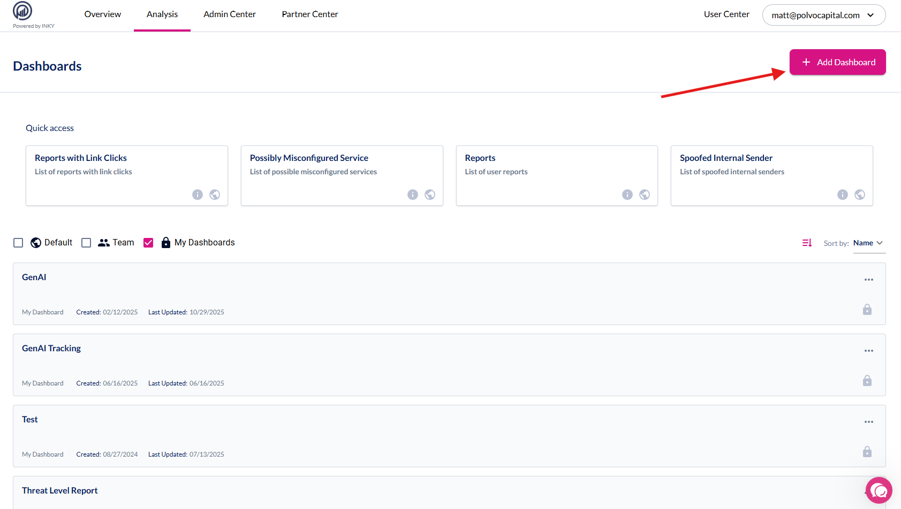Show info for Possibly Misconfigured Service card
901x509 pixels.
click(413, 195)
